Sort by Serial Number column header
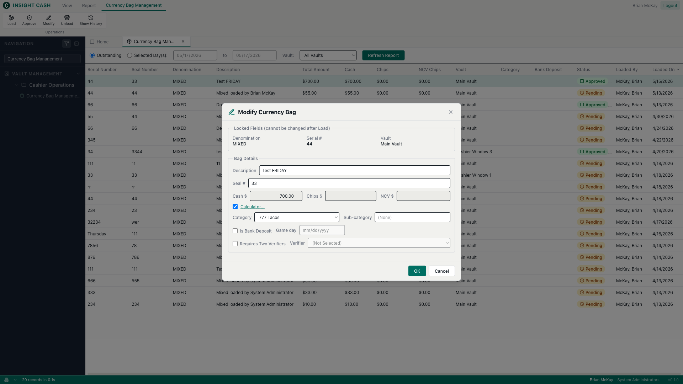The width and height of the screenshot is (683, 384). coord(102,70)
